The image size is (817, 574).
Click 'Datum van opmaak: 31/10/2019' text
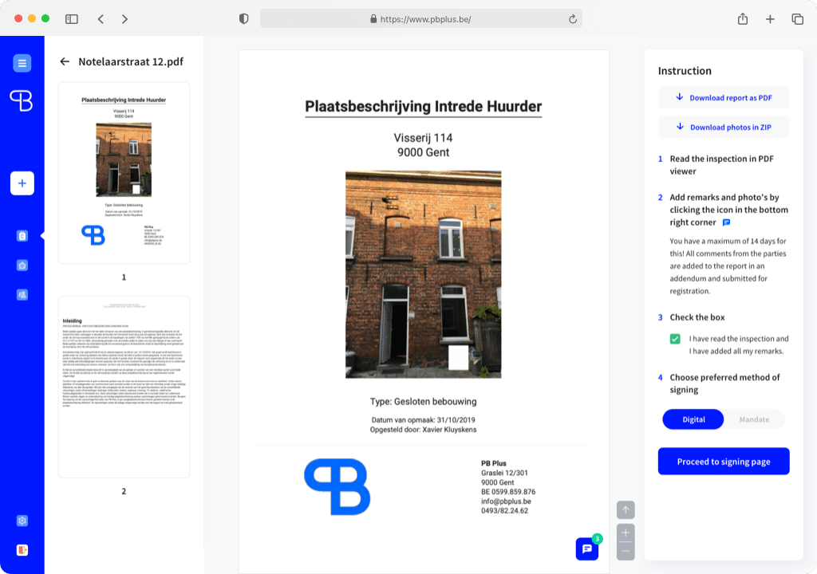(x=423, y=420)
